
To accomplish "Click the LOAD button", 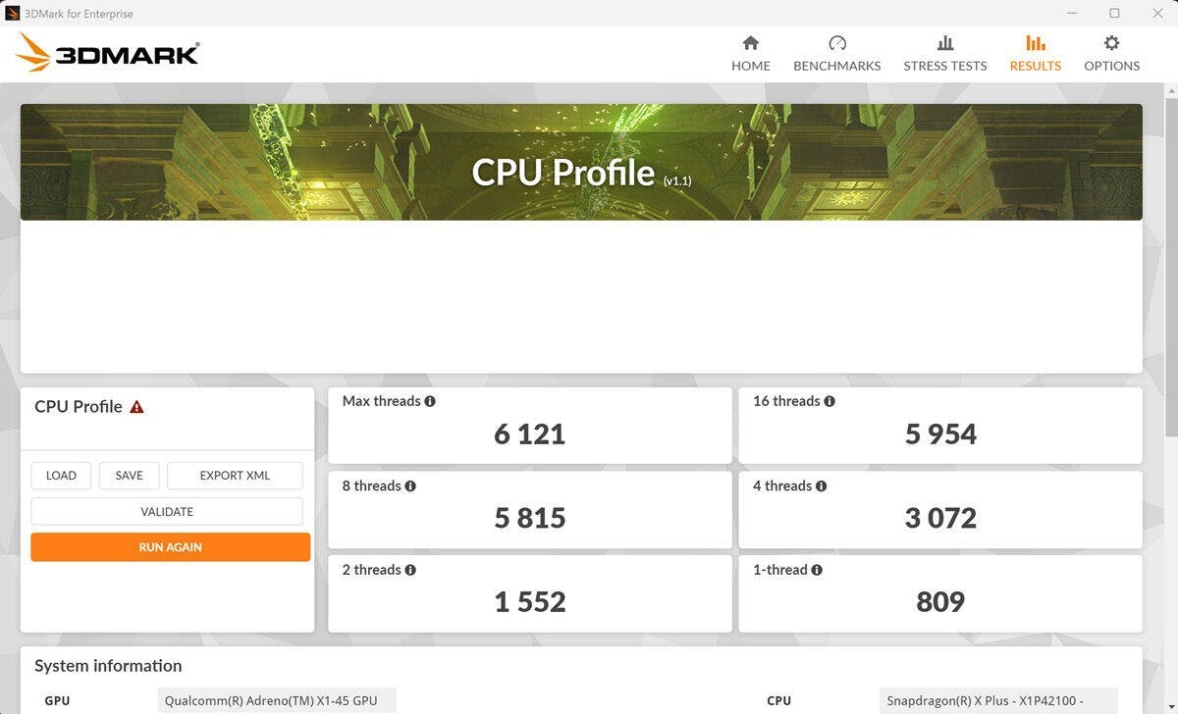I will 61,476.
